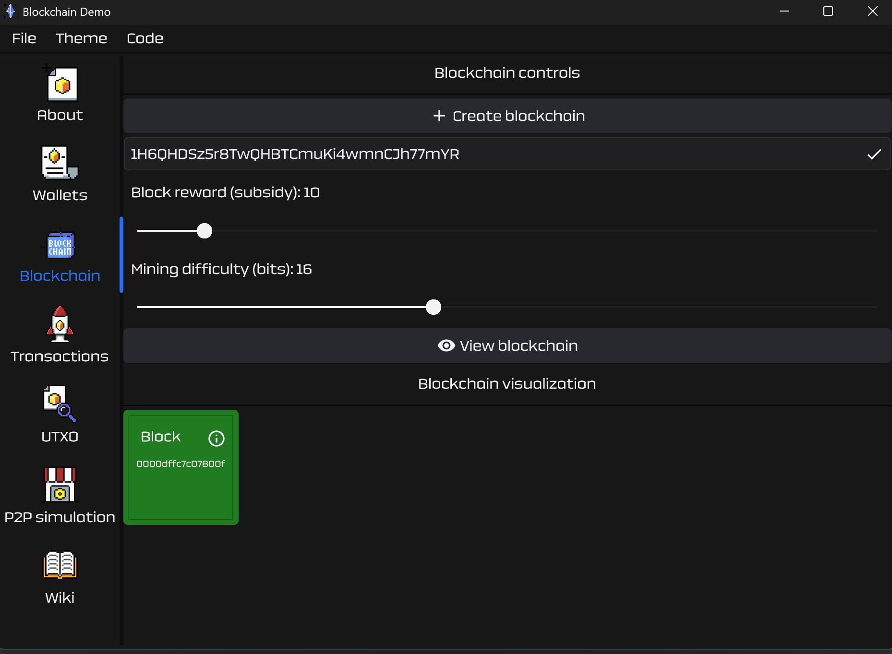Select the Blockchain sidebar icon
The image size is (892, 654).
pyautogui.click(x=60, y=245)
